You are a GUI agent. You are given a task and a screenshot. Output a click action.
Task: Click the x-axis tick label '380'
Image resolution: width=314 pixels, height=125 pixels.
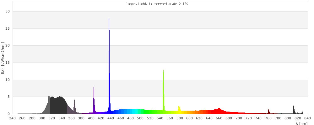[x=81, y=118]
